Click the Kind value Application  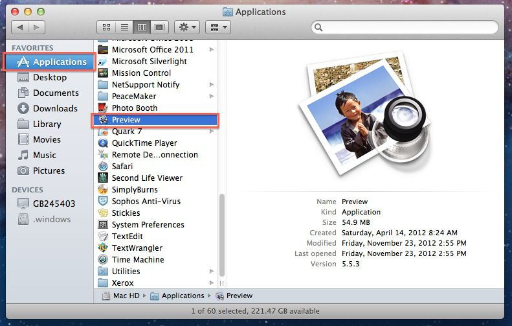click(x=361, y=212)
